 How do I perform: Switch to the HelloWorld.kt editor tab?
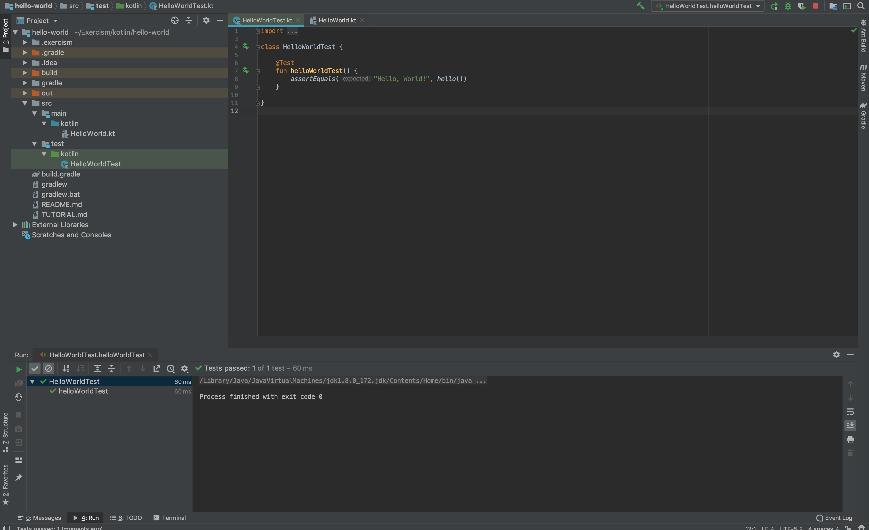click(337, 21)
